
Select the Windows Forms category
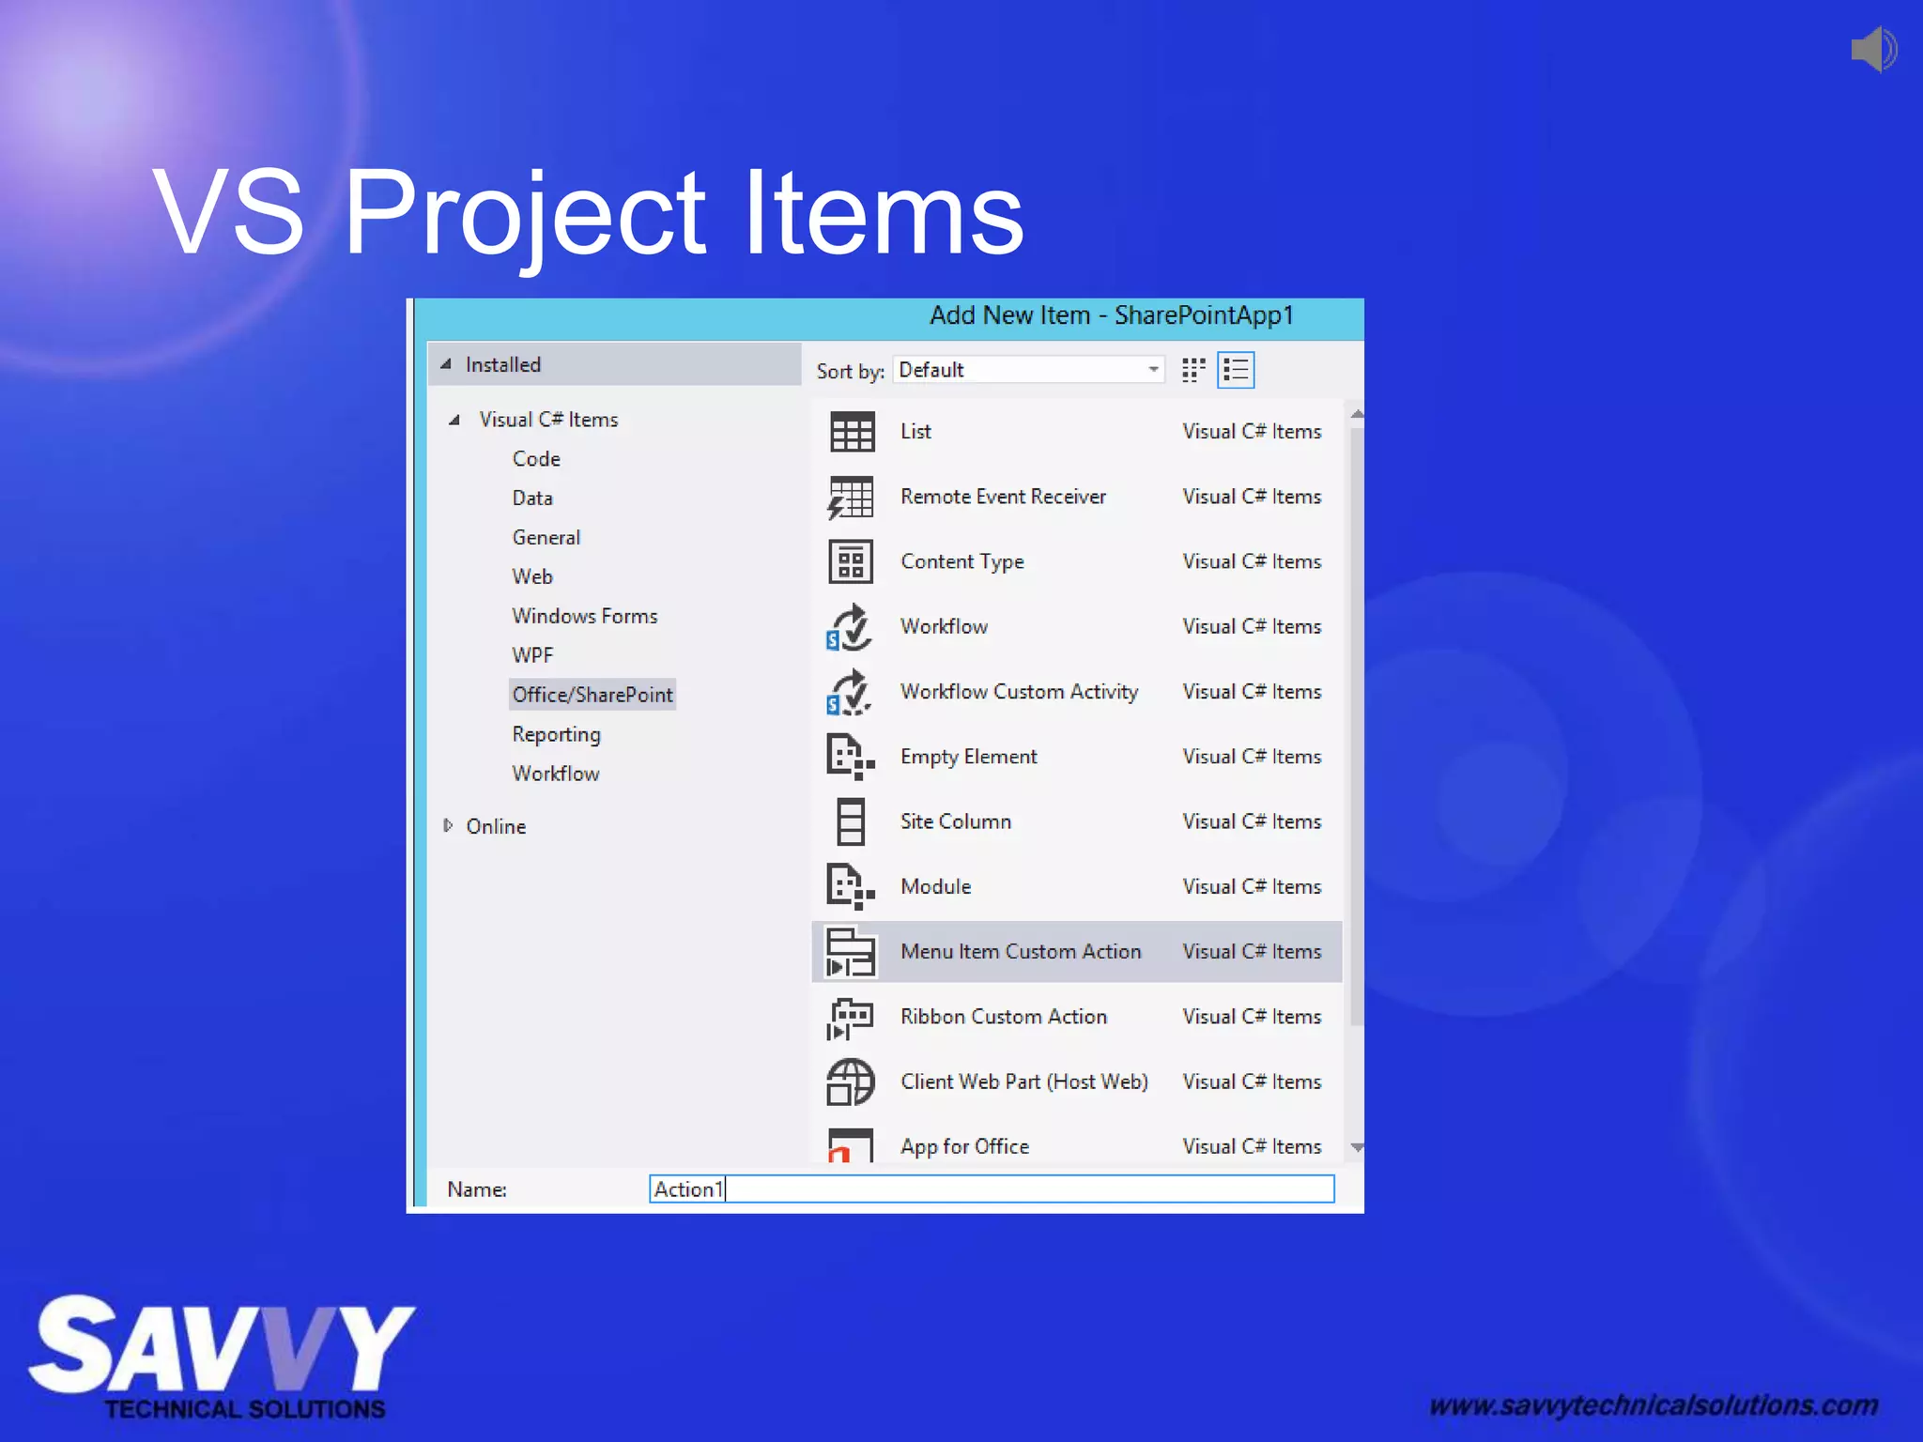point(584,616)
